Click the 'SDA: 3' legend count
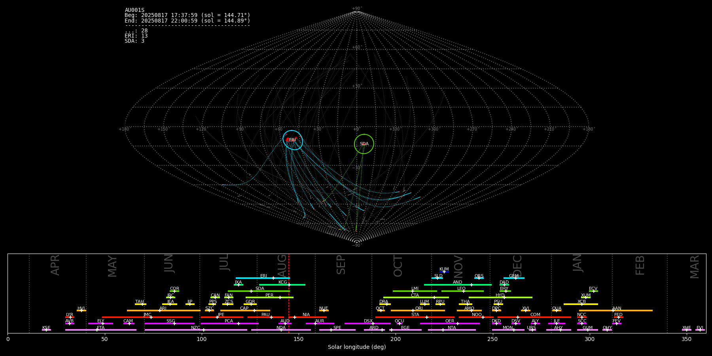Screen dimensions: 712x356 pyautogui.click(x=134, y=41)
